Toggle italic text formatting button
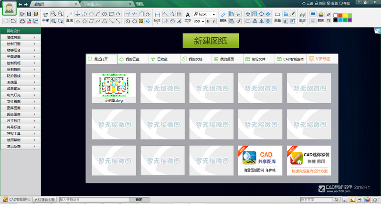This screenshot has width=382, height=204. pyautogui.click(x=214, y=21)
